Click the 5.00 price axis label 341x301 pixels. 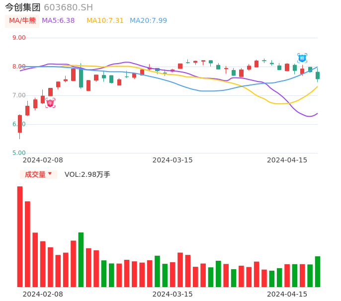point(19,153)
